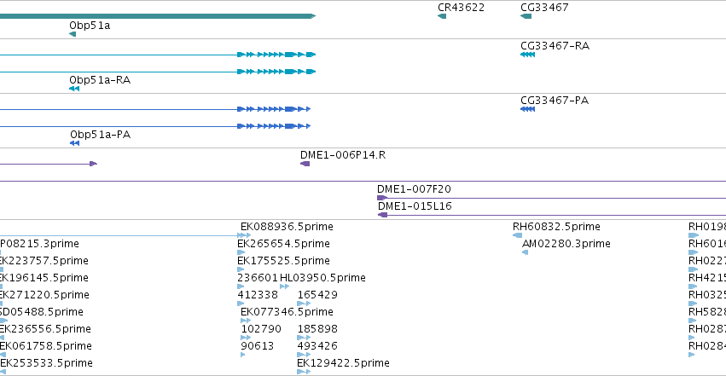Click the 102790 feature arrow glyph
The height and width of the screenshot is (376, 726).
246,338
